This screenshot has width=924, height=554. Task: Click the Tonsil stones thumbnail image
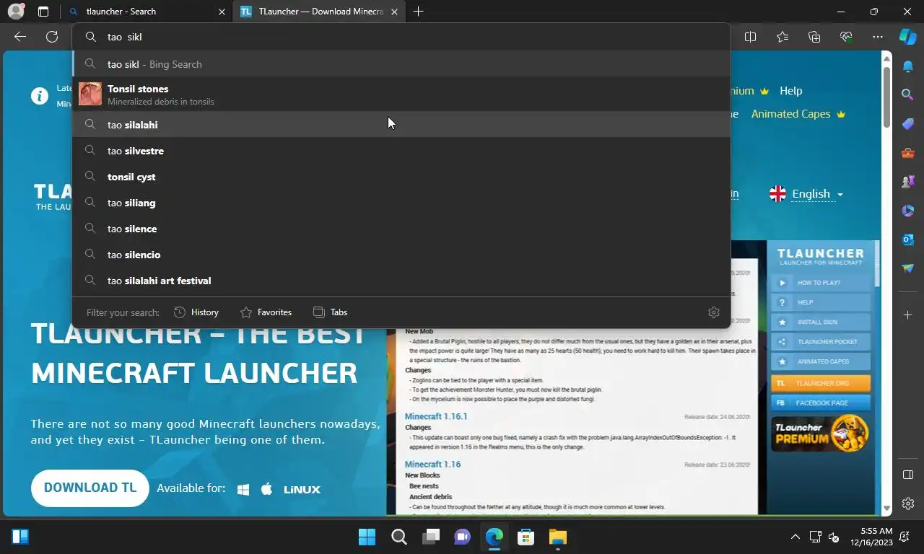90,94
